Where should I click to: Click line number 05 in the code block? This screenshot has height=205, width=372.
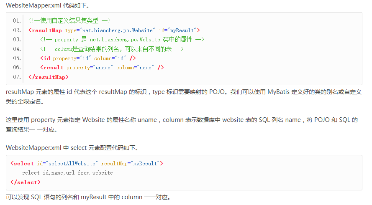pyautogui.click(x=17, y=58)
